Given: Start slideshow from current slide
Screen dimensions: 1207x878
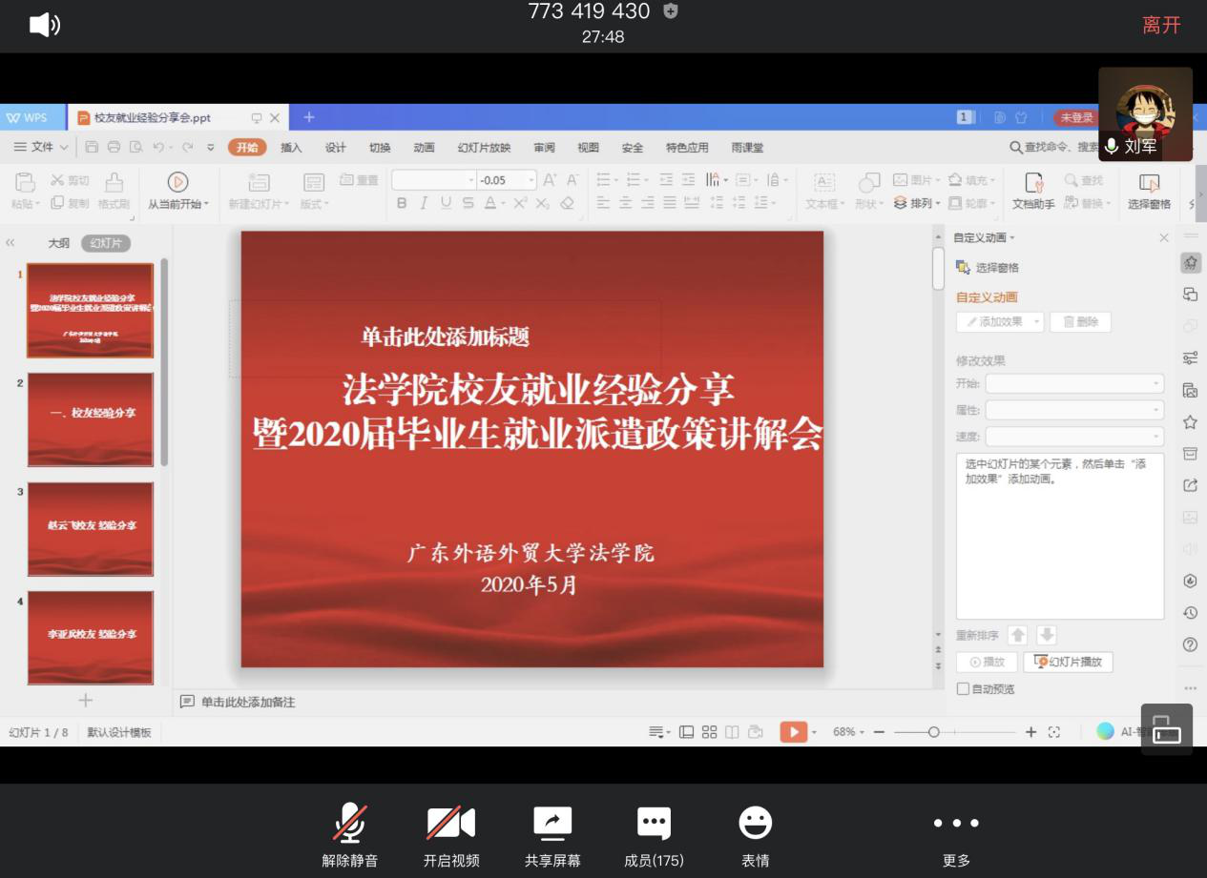Looking at the screenshot, I should point(177,191).
